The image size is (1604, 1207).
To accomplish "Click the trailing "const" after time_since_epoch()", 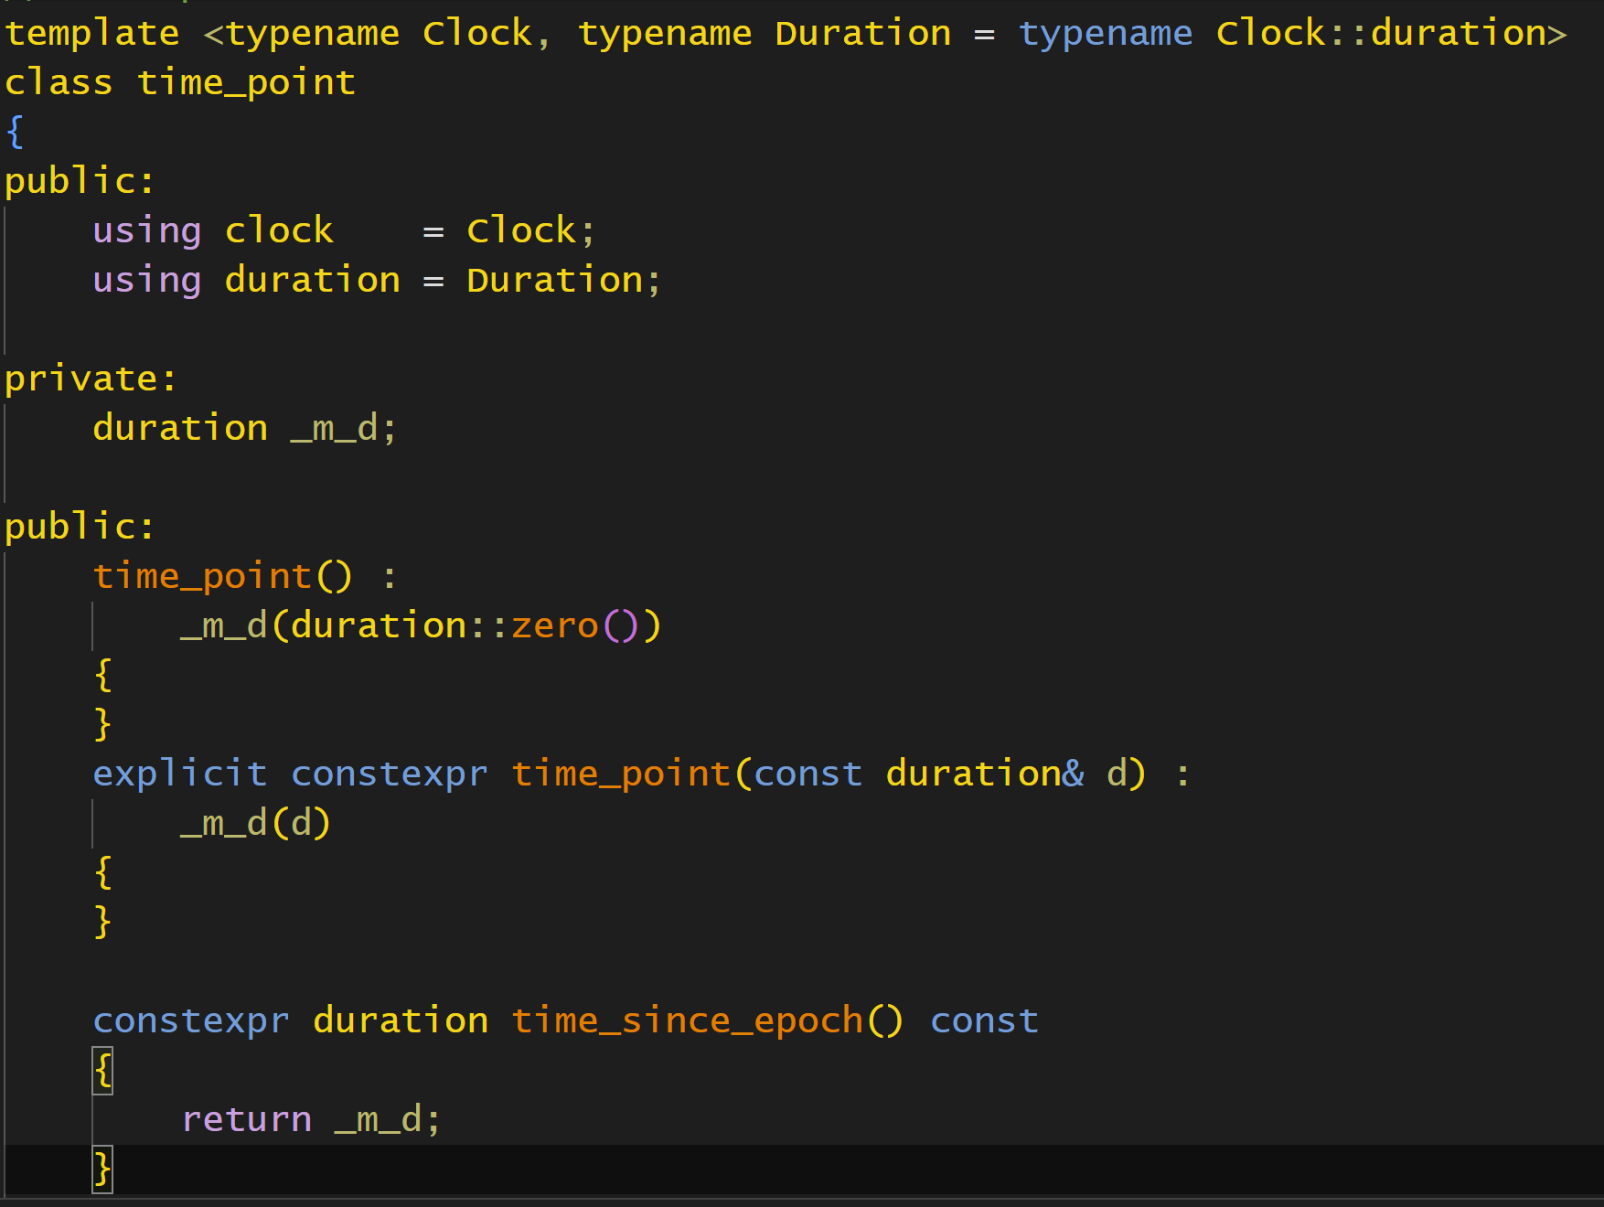I will (x=984, y=1021).
